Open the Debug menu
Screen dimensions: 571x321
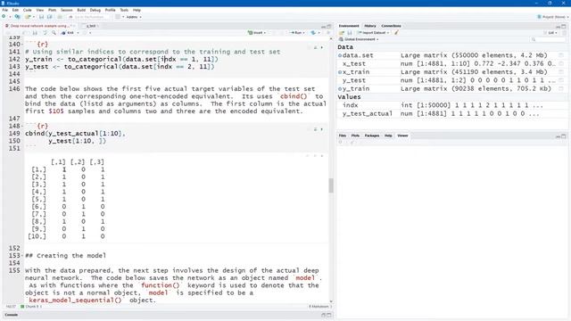[95, 10]
